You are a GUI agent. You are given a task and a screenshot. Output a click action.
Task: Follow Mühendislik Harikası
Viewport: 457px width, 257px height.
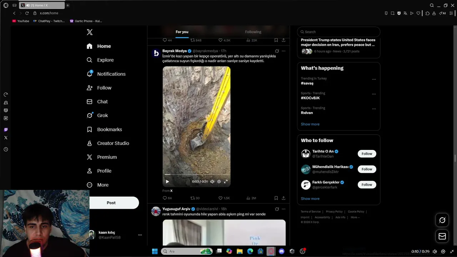tap(367, 169)
